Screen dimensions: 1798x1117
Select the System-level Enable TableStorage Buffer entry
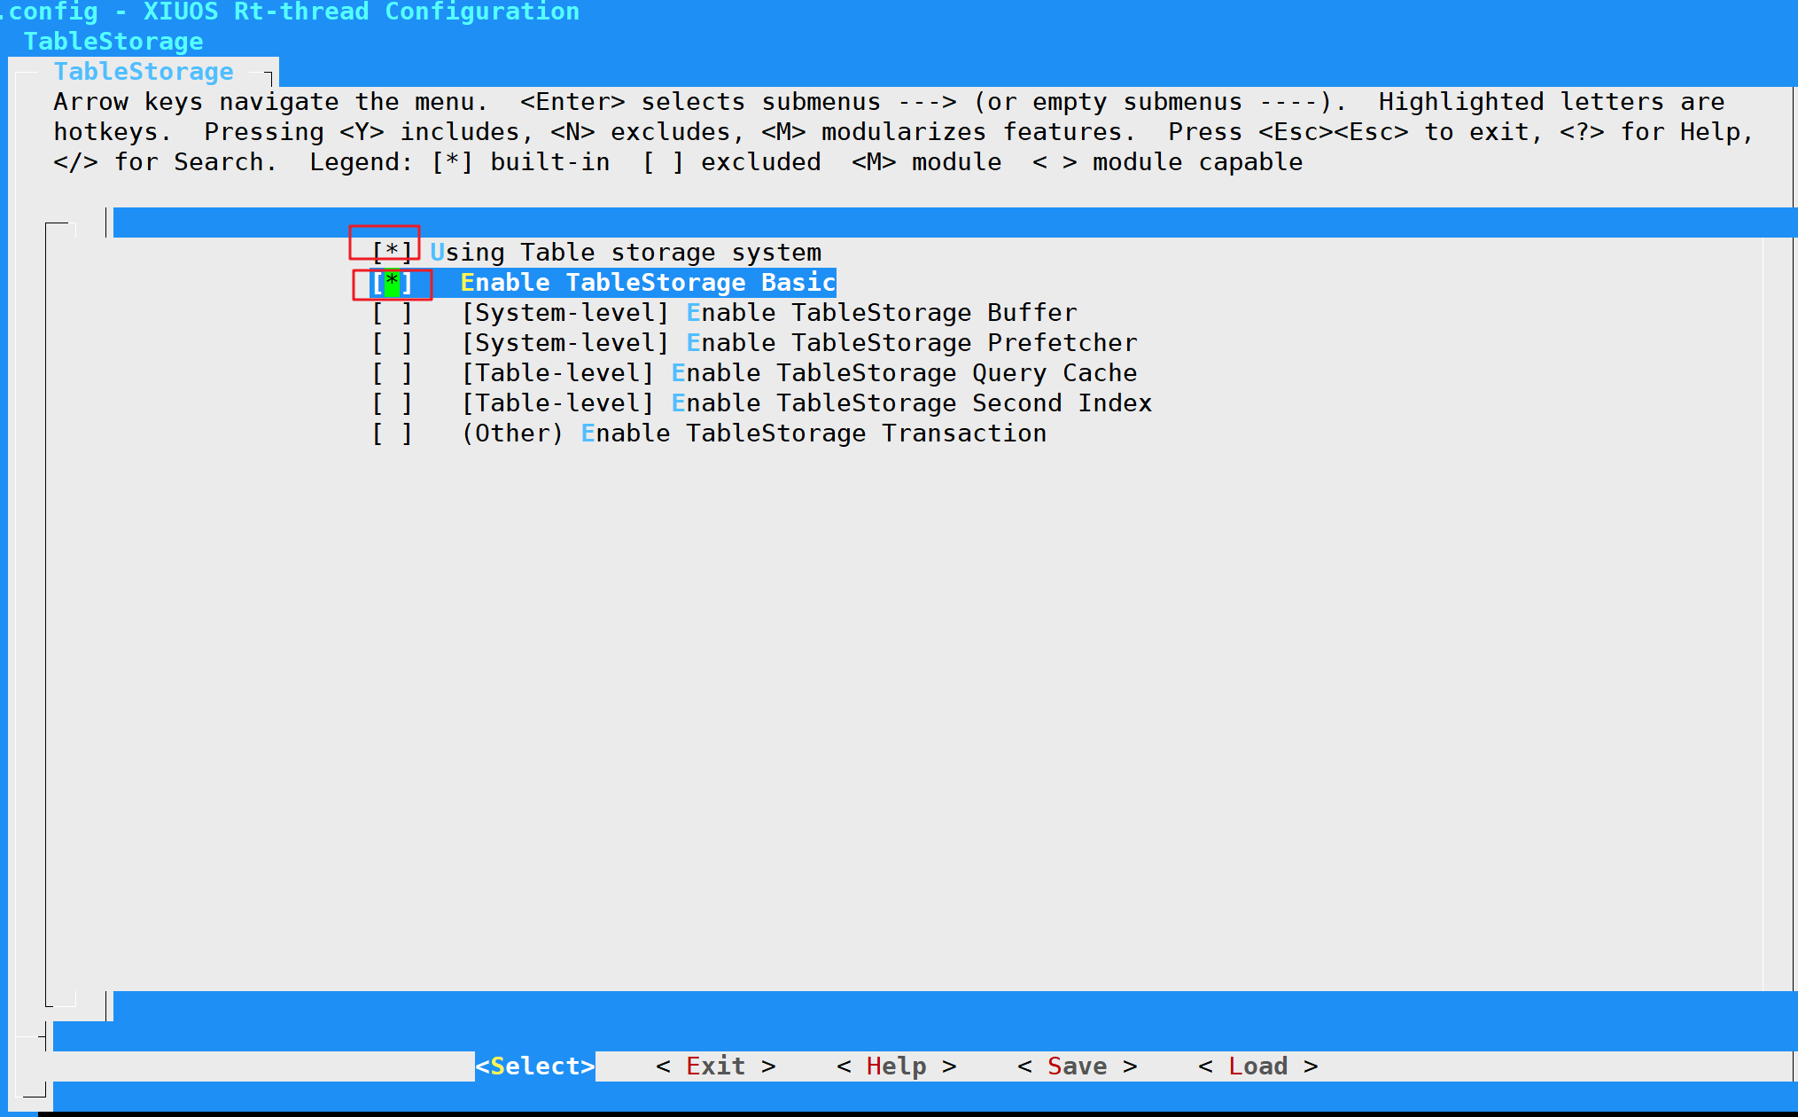[x=769, y=313]
